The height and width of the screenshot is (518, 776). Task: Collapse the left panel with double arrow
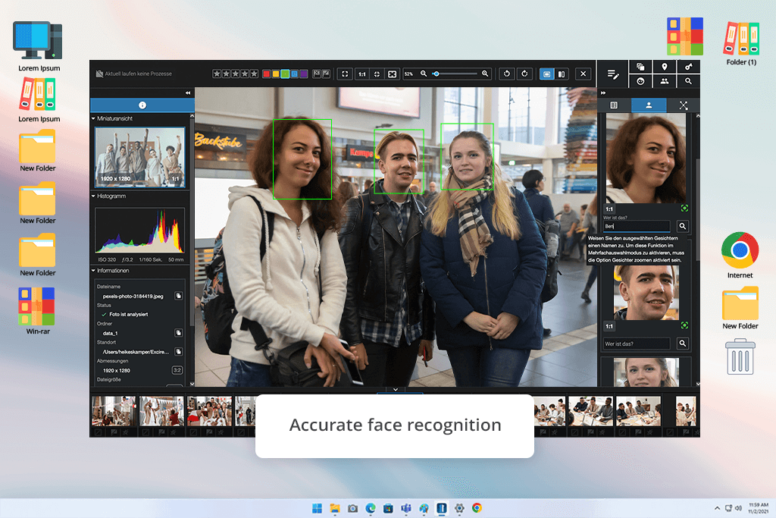(x=188, y=93)
